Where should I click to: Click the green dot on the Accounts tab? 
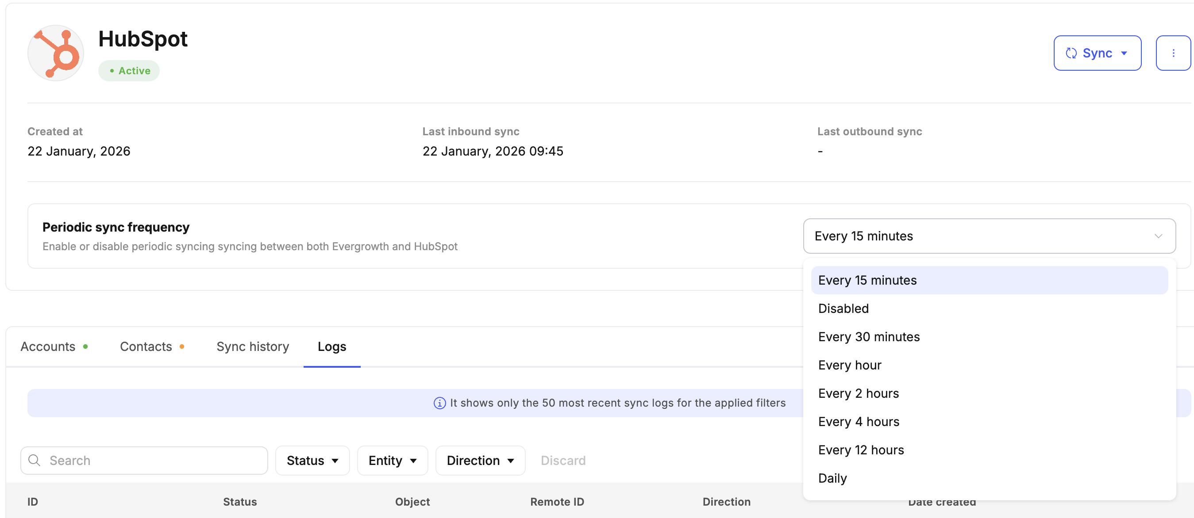coord(86,346)
